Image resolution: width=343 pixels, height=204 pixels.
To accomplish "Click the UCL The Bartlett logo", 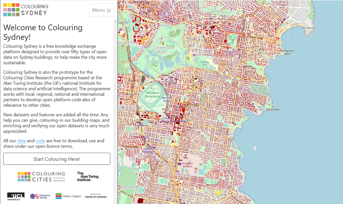I will coord(16,196).
